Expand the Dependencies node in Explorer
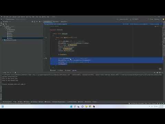 coord(6,30)
